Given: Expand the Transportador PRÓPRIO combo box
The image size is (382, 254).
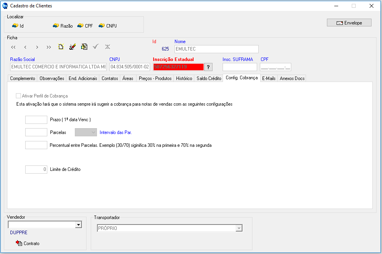Looking at the screenshot, I should pos(239,228).
